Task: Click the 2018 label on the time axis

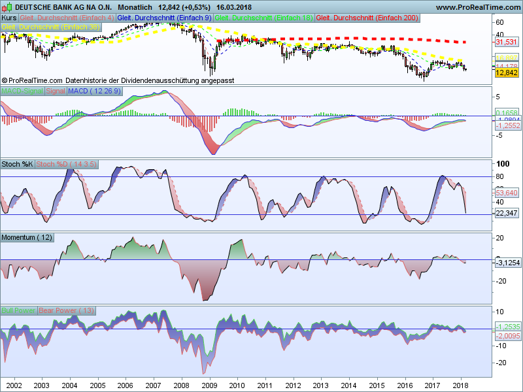Action: click(461, 385)
